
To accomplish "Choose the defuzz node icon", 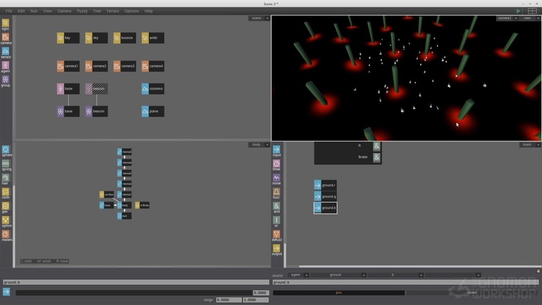I will (276, 235).
